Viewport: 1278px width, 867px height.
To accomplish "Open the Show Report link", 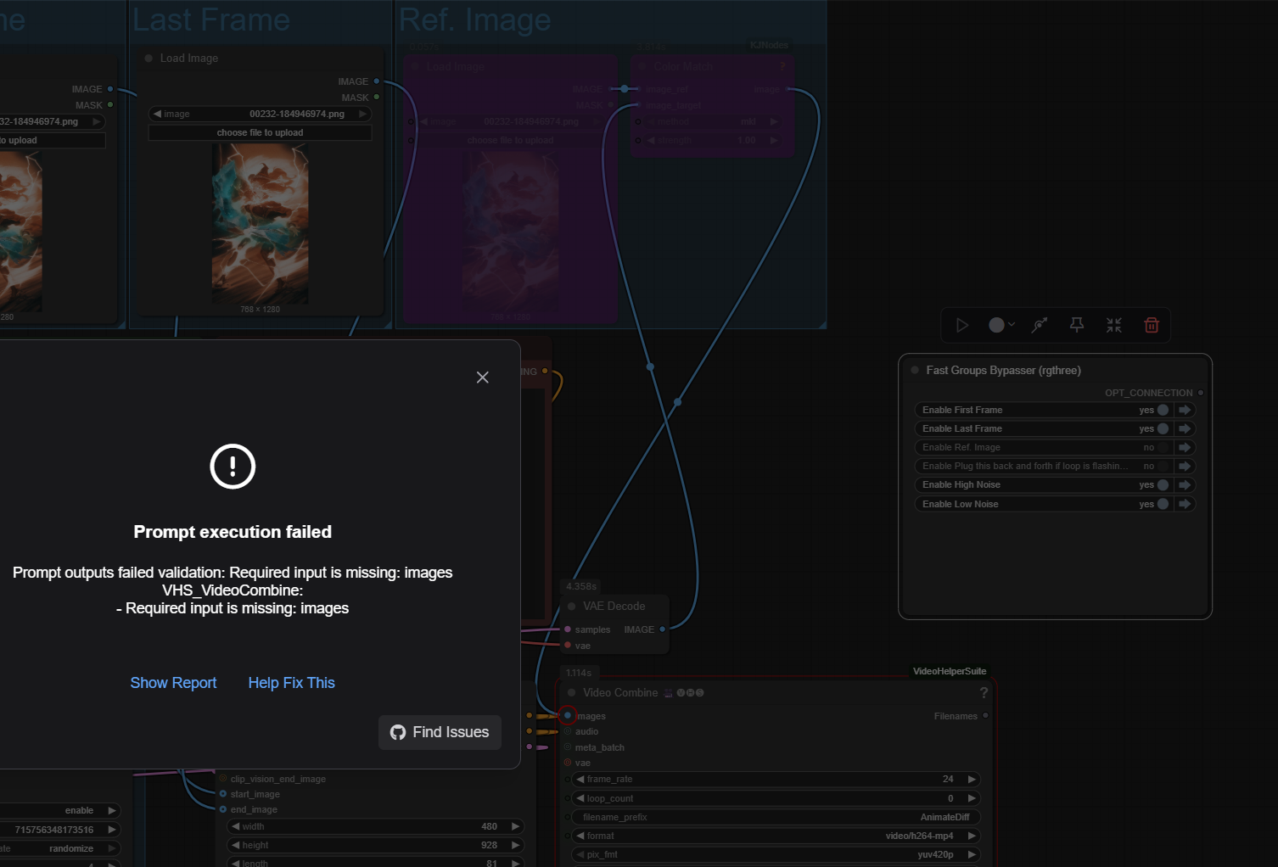I will click(173, 683).
